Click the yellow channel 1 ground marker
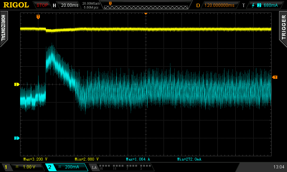 pyautogui.click(x=17, y=85)
